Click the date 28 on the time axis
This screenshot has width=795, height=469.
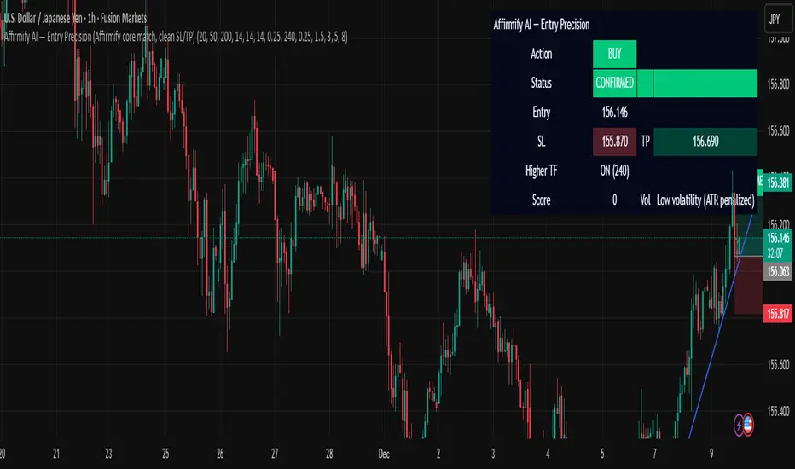[x=329, y=454]
